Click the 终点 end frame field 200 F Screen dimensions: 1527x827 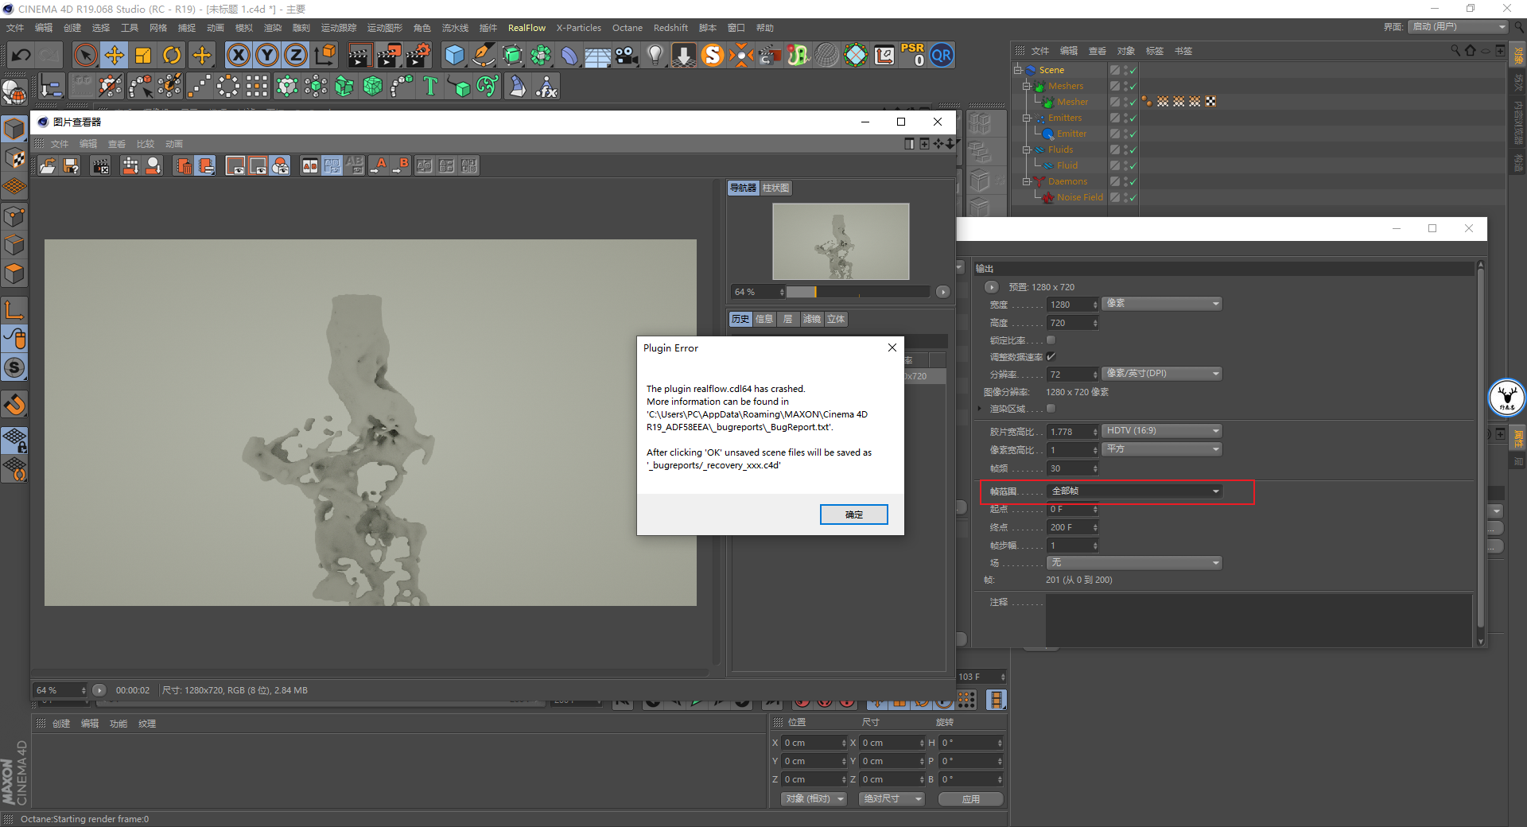pyautogui.click(x=1072, y=528)
